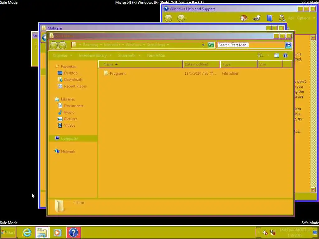Click File folder type cell
The image size is (319, 239).
pos(230,73)
